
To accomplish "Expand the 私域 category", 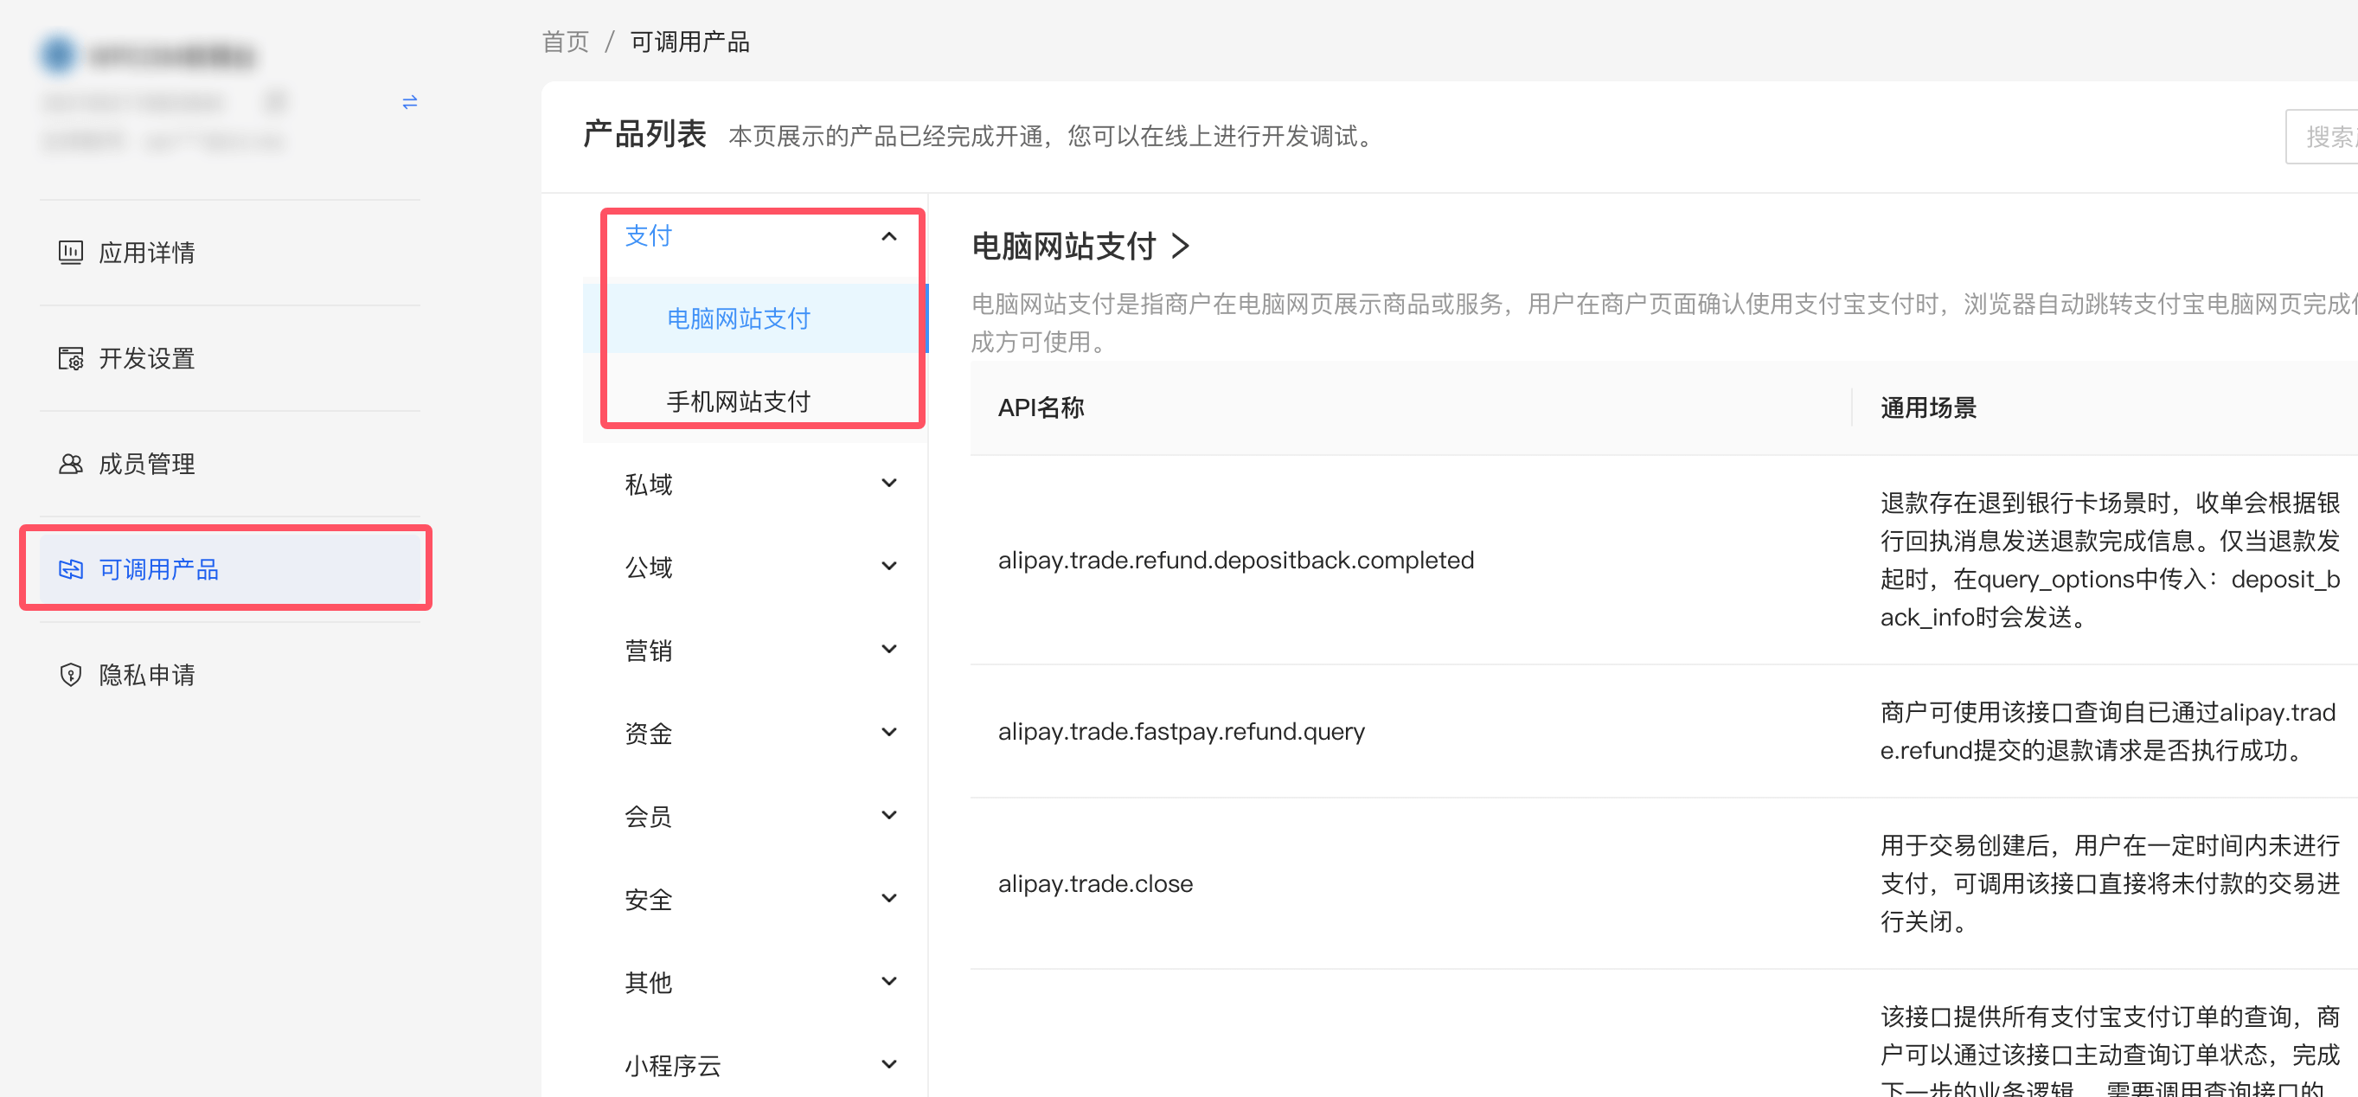I will pos(756,484).
